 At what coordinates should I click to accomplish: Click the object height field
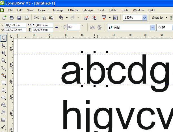click(x=42, y=30)
